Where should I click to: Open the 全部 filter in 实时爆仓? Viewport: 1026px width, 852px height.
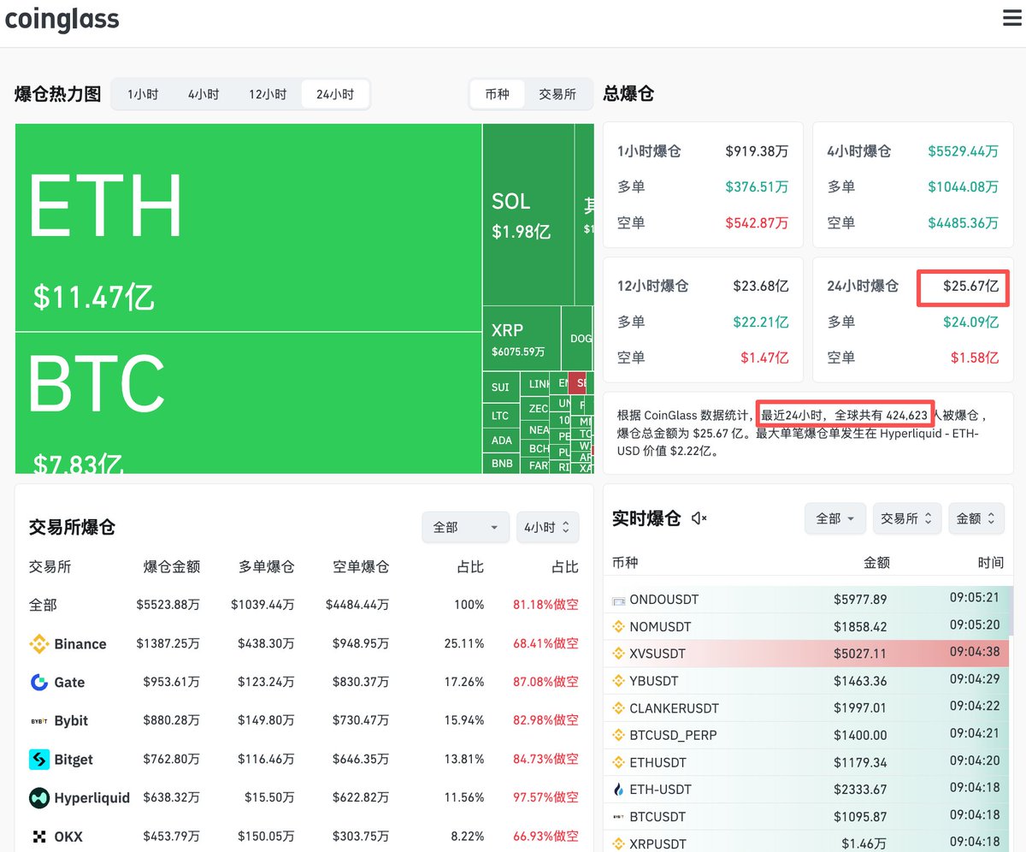point(835,518)
